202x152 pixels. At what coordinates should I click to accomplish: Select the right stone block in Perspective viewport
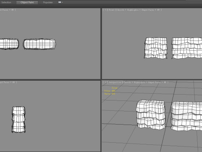(186, 116)
